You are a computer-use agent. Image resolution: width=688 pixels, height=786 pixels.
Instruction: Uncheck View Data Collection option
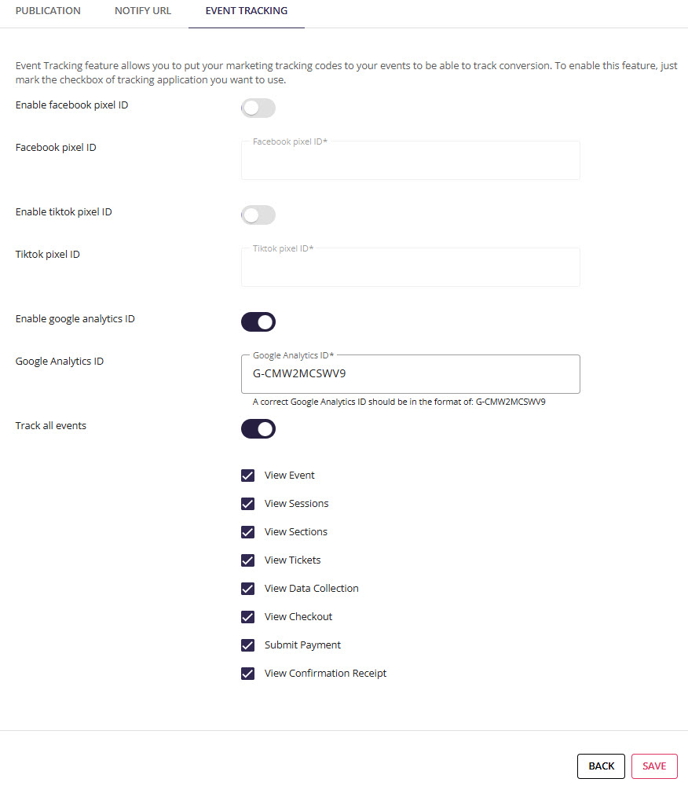248,589
